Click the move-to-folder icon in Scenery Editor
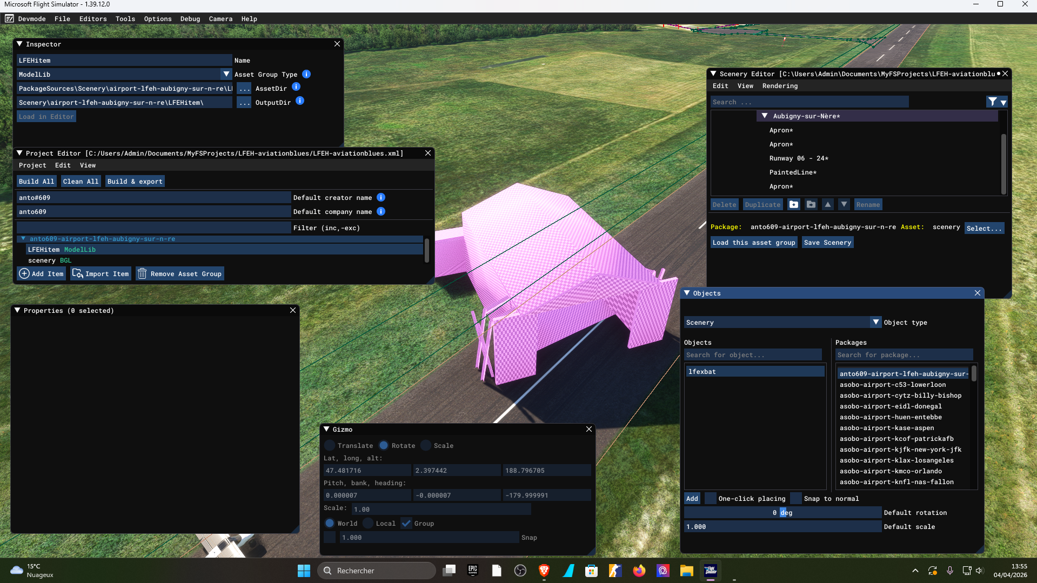1037x583 pixels. 811,205
